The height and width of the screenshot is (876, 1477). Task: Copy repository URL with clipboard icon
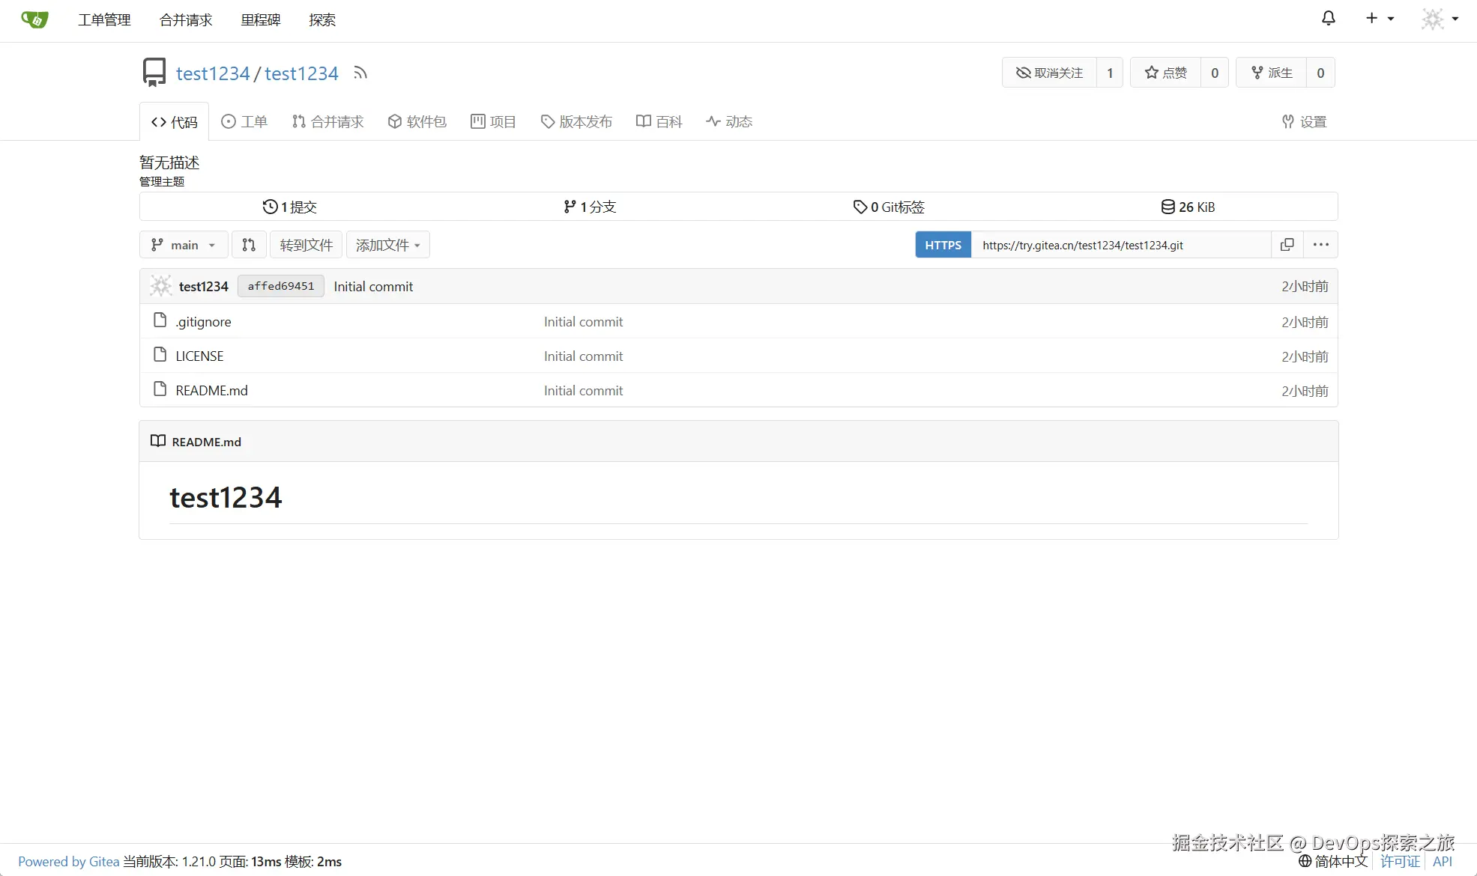tap(1287, 245)
